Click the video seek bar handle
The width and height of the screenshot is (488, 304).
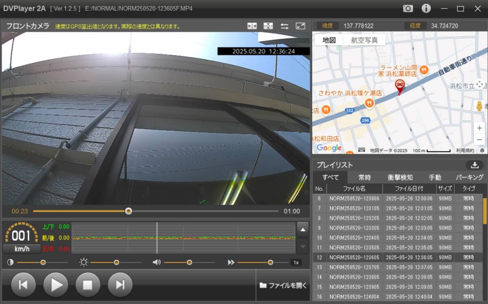click(x=129, y=211)
